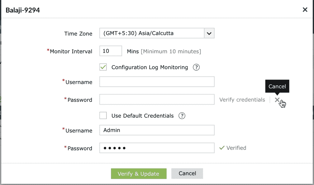The height and width of the screenshot is (185, 314).
Task: Click the green Verified checkmark icon
Action: [222, 148]
